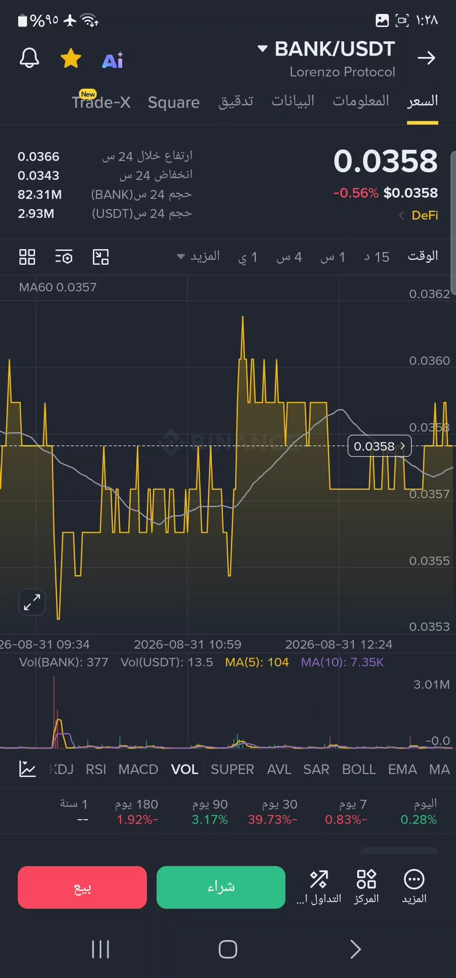Toggle the favorite star for BANK/USDT
The height and width of the screenshot is (978, 456).
71,58
